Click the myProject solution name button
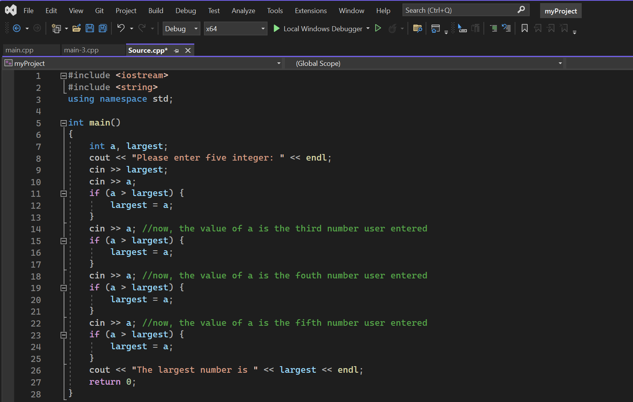Image resolution: width=633 pixels, height=402 pixels. (x=561, y=11)
